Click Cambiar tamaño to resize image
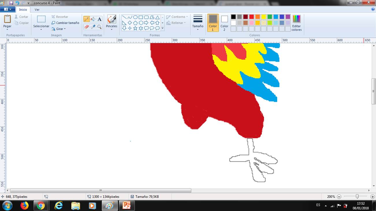This screenshot has height=211, width=376. 65,23
